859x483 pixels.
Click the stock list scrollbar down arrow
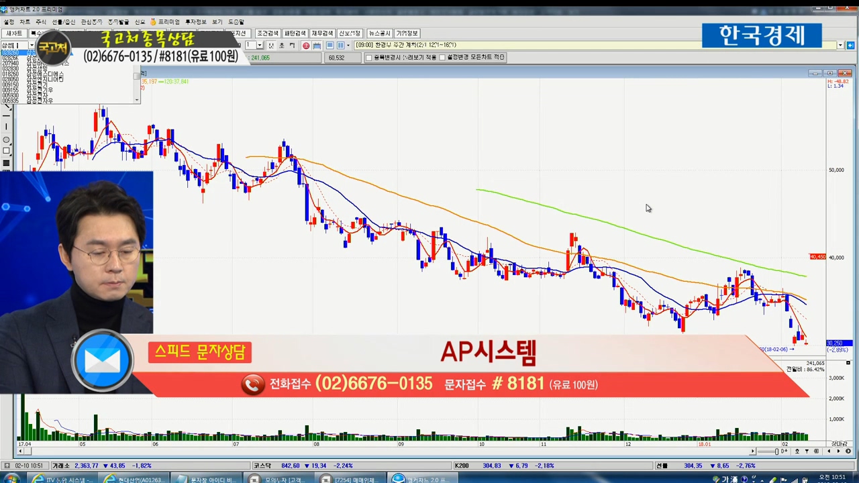(x=137, y=100)
